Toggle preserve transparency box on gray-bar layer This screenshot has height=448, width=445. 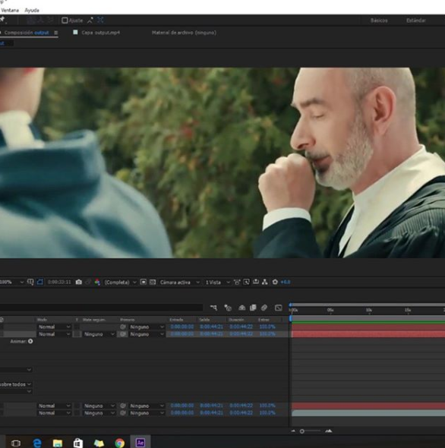pos(77,413)
